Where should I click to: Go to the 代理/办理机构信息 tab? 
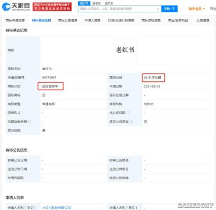click(121, 20)
